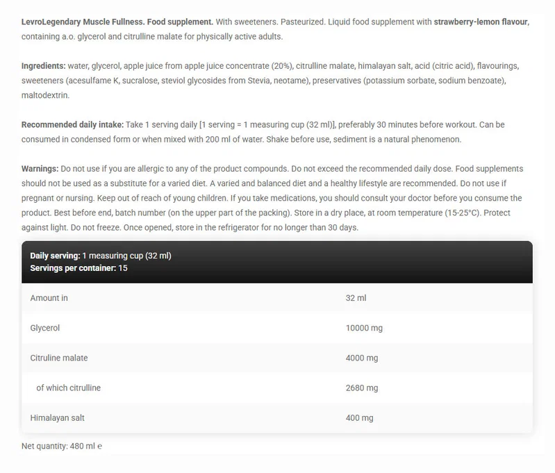Click the 'Amount in' row label
555x473 pixels.
pos(49,298)
